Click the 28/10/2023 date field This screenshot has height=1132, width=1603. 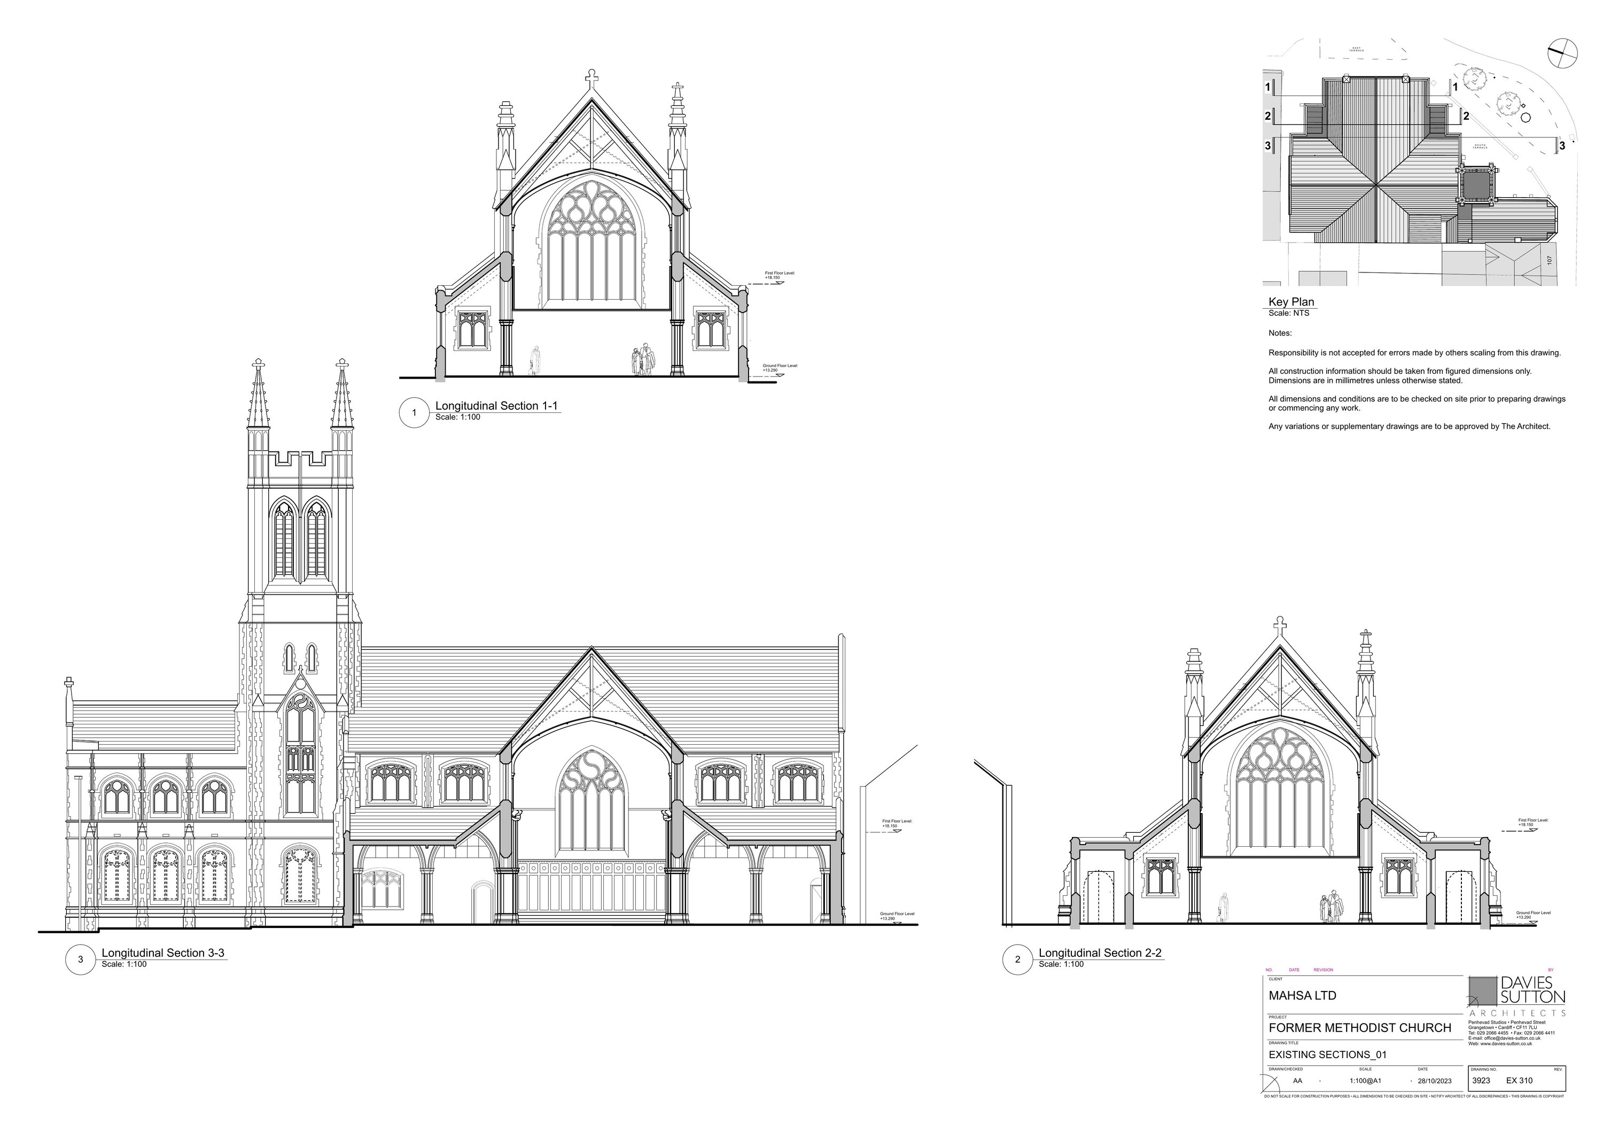1434,1081
